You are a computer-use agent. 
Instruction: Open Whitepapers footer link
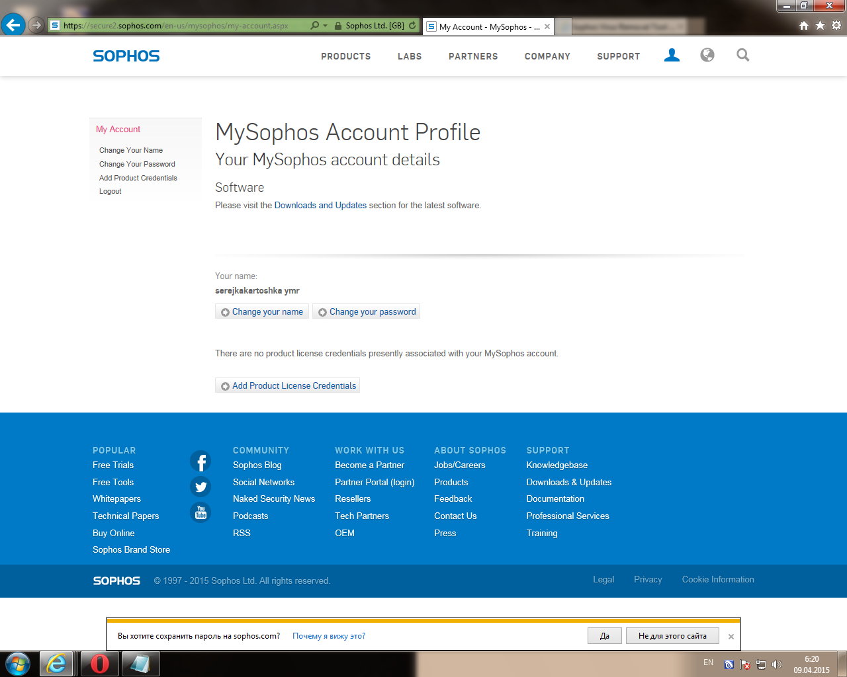(x=116, y=499)
